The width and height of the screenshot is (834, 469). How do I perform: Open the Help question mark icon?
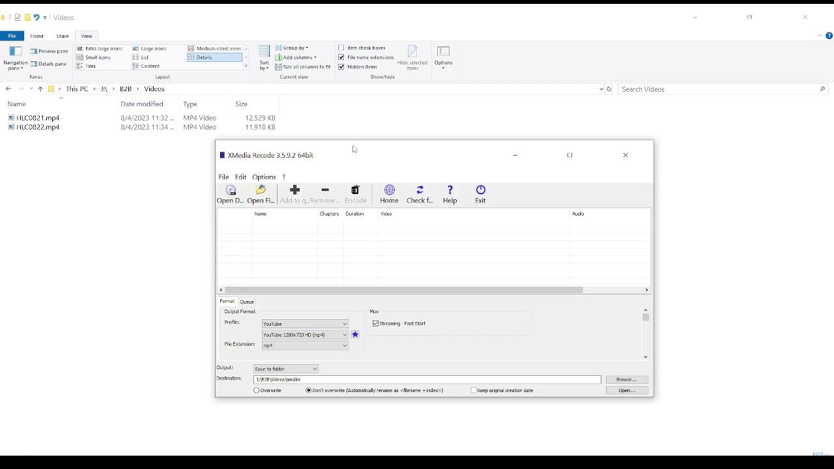tap(450, 190)
